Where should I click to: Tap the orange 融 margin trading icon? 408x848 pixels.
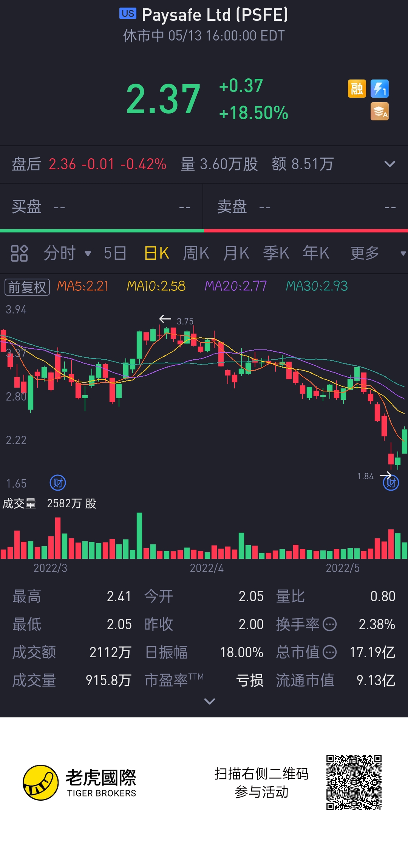[x=357, y=89]
